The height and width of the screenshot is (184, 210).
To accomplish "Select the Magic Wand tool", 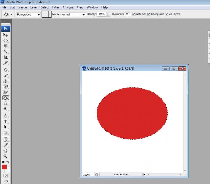I will click(x=6, y=52).
